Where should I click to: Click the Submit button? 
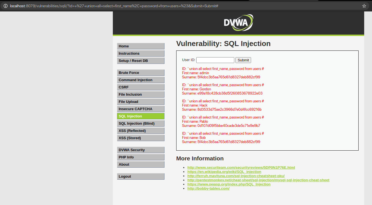tap(243, 60)
